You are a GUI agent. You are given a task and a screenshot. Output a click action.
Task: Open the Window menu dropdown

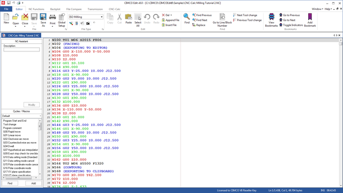click(317, 9)
